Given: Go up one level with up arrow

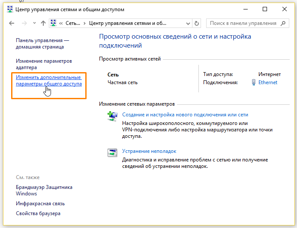Looking at the screenshot, I should point(43,23).
